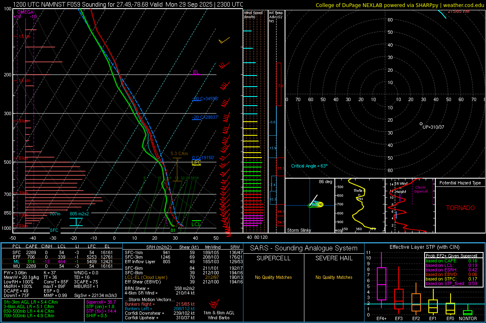486x323 pixels.
Task: Click the magenta EL level label
Action: point(196,72)
